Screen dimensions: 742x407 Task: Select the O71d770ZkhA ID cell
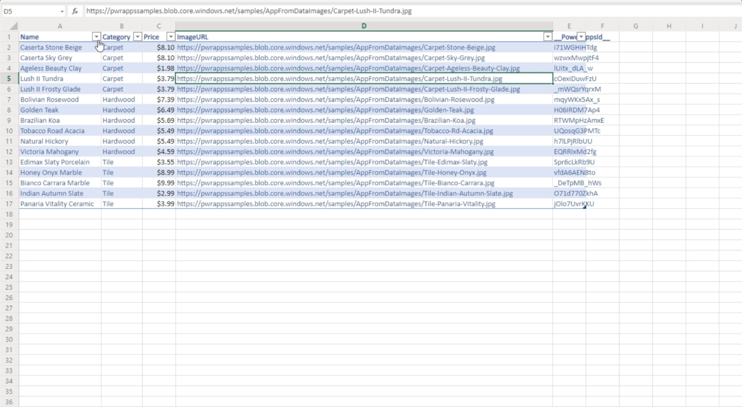(569, 194)
